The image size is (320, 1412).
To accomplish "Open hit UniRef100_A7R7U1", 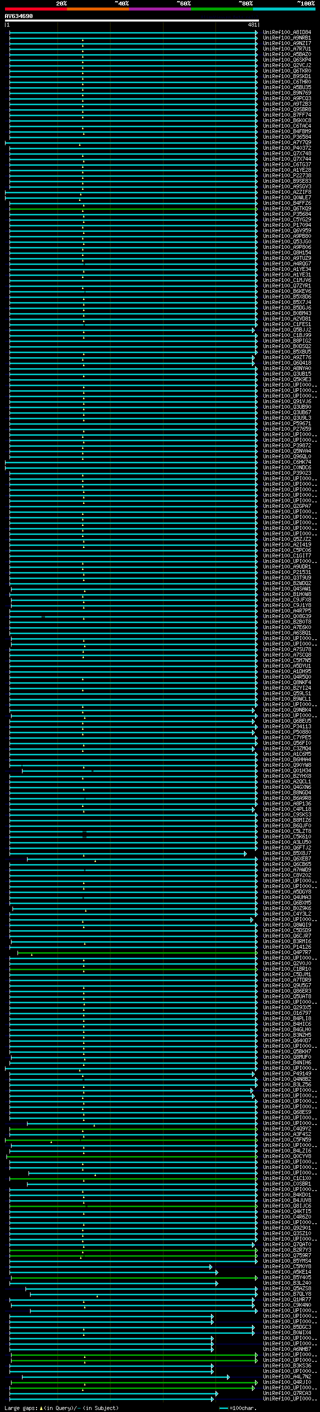I will tap(287, 49).
